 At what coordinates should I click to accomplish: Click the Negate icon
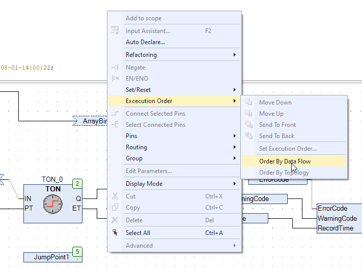pos(115,67)
